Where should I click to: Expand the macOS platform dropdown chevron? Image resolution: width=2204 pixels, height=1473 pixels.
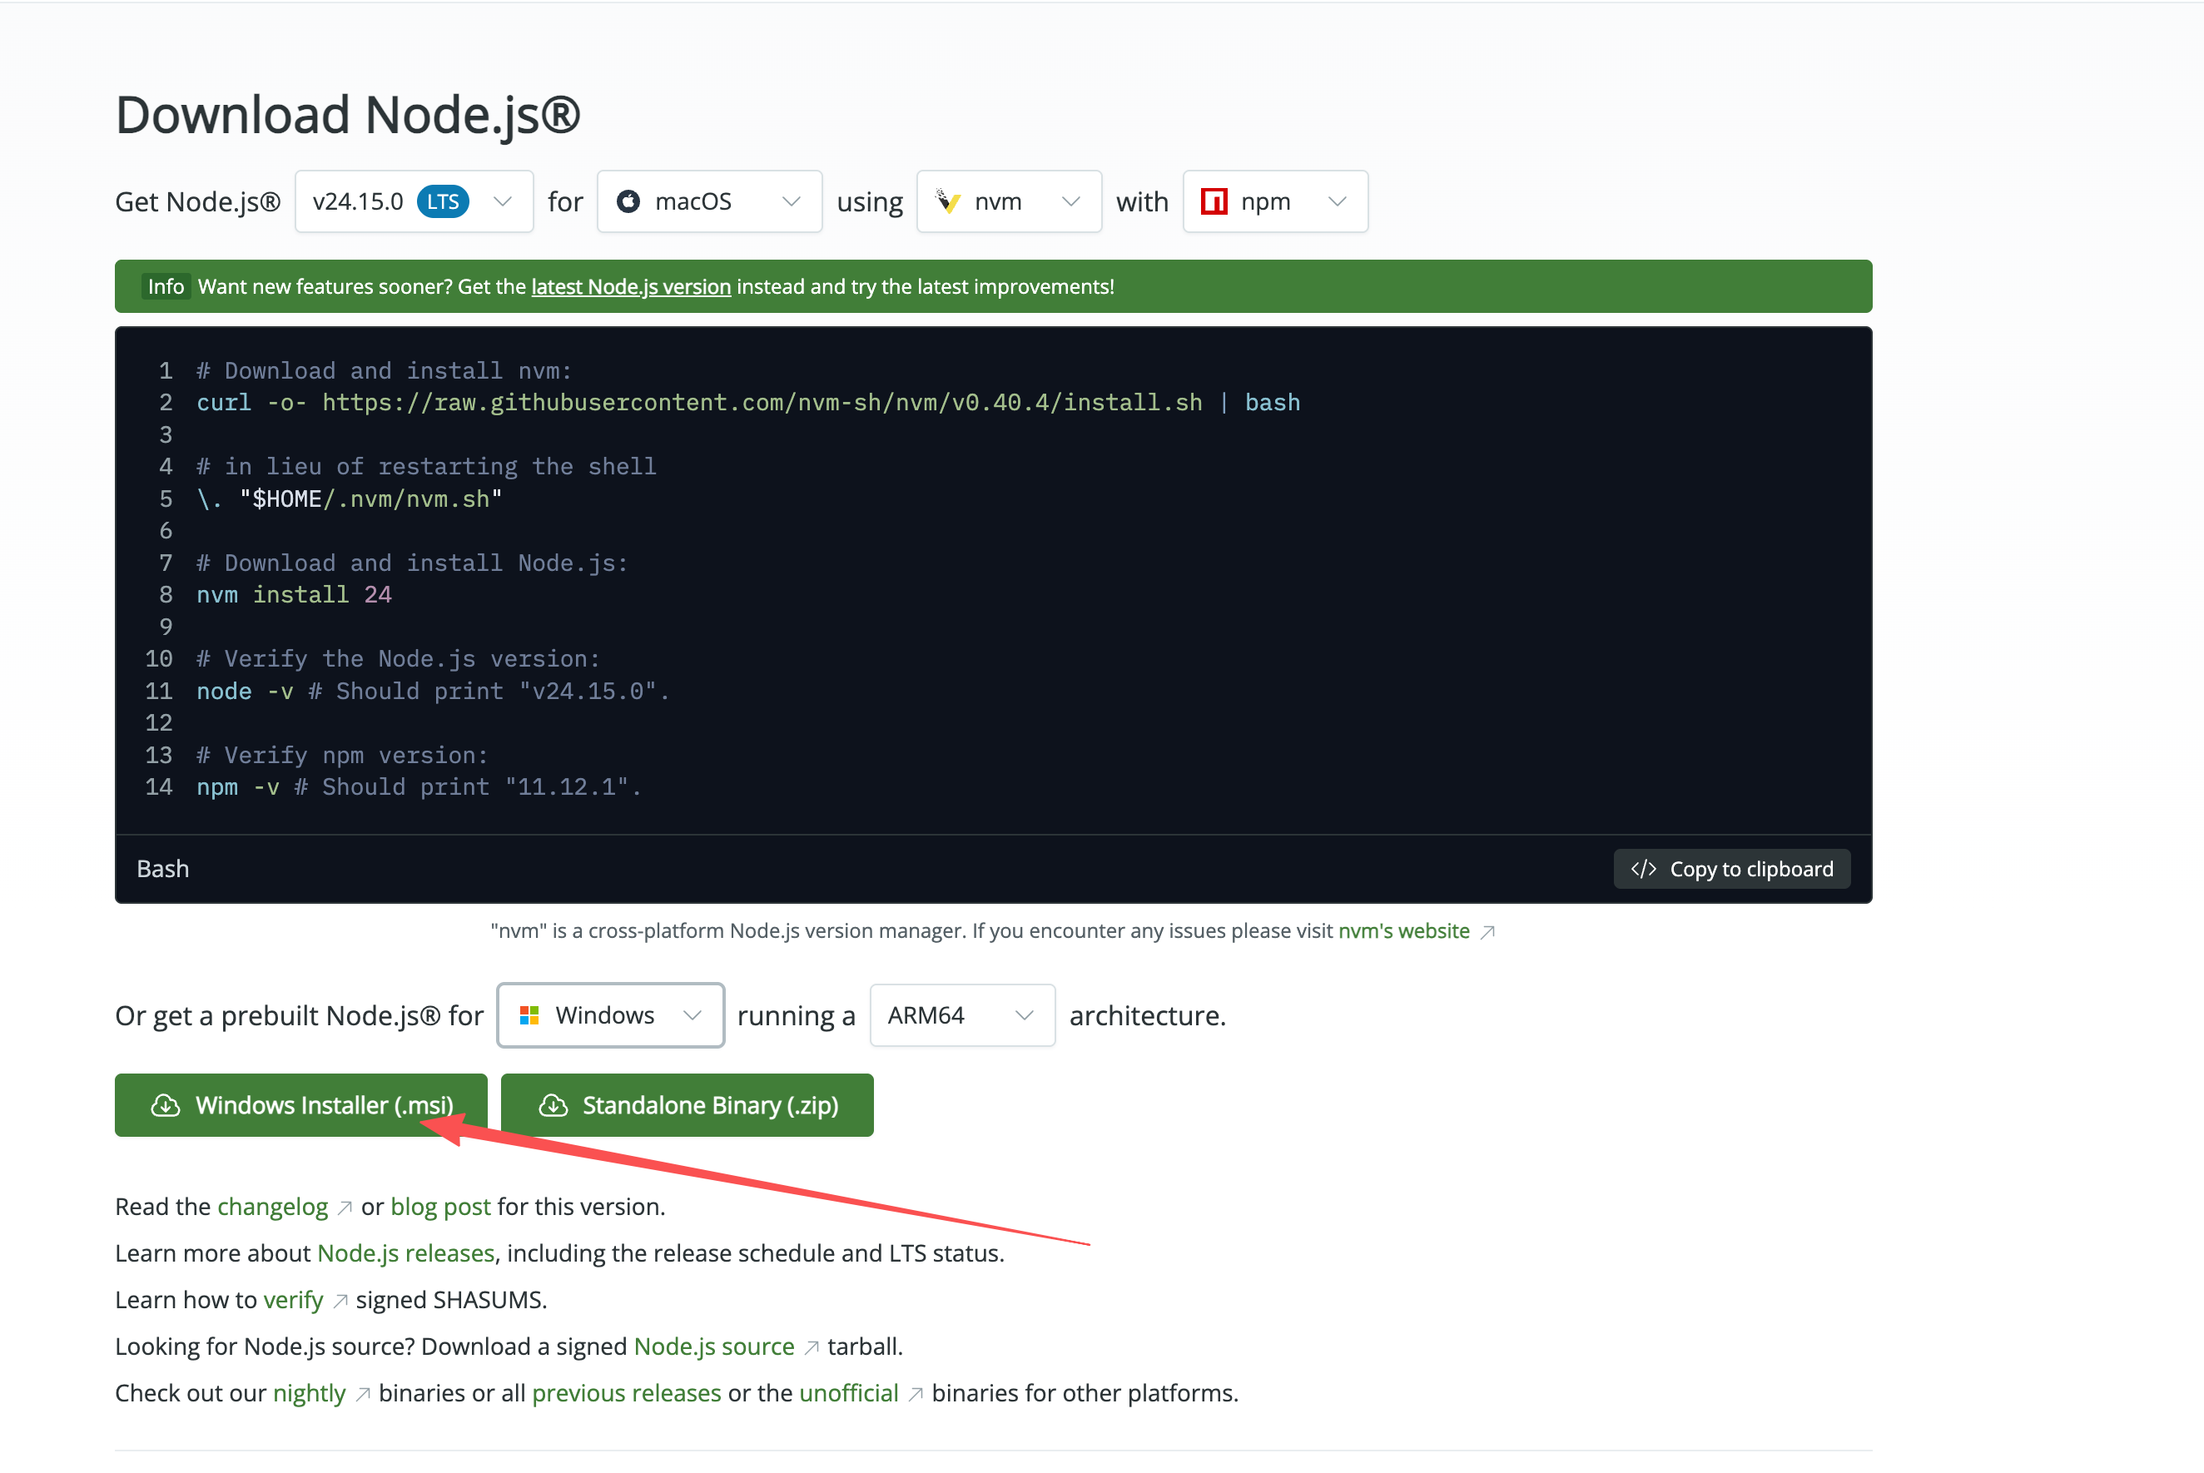tap(791, 201)
